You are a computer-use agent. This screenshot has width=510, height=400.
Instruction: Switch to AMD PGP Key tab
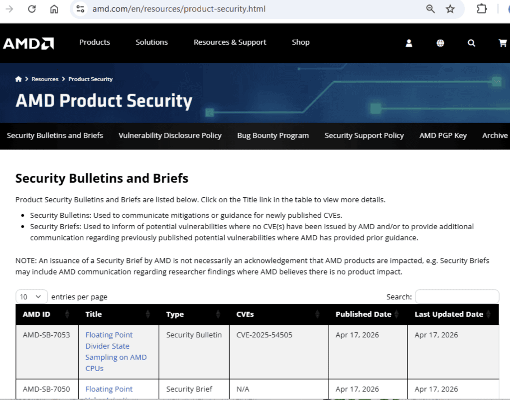point(443,135)
